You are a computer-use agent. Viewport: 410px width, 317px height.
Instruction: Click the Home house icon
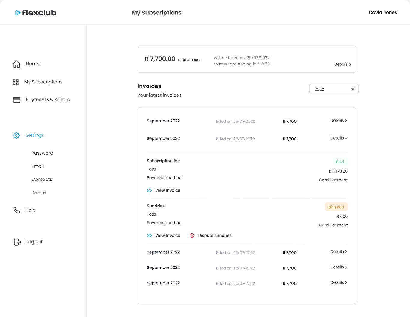coord(17,64)
